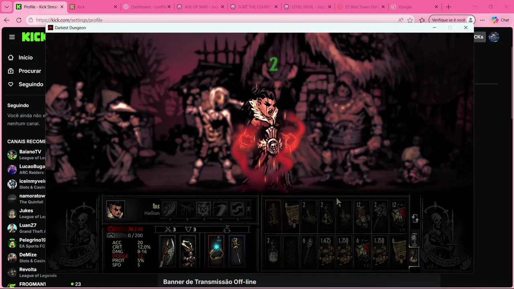The height and width of the screenshot is (289, 514).
Task: Select the greyed-out second combat skill
Action: point(187,209)
